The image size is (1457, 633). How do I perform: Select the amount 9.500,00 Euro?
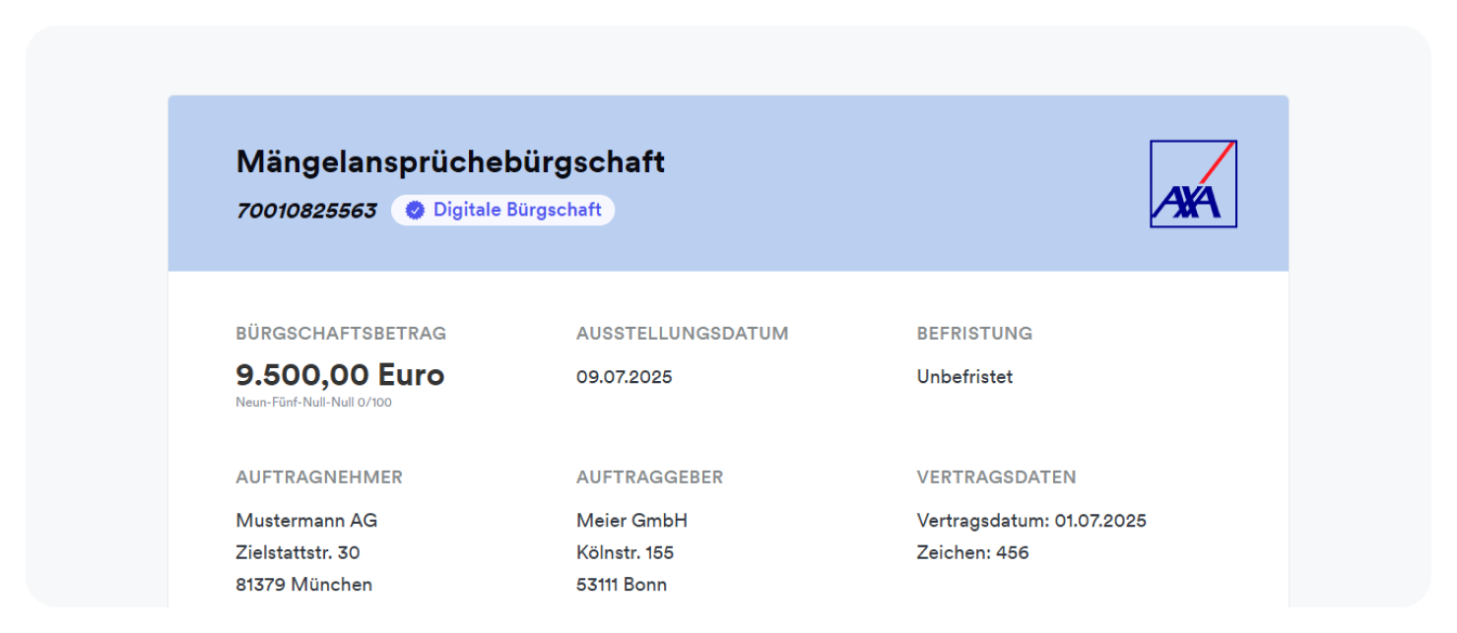(340, 375)
